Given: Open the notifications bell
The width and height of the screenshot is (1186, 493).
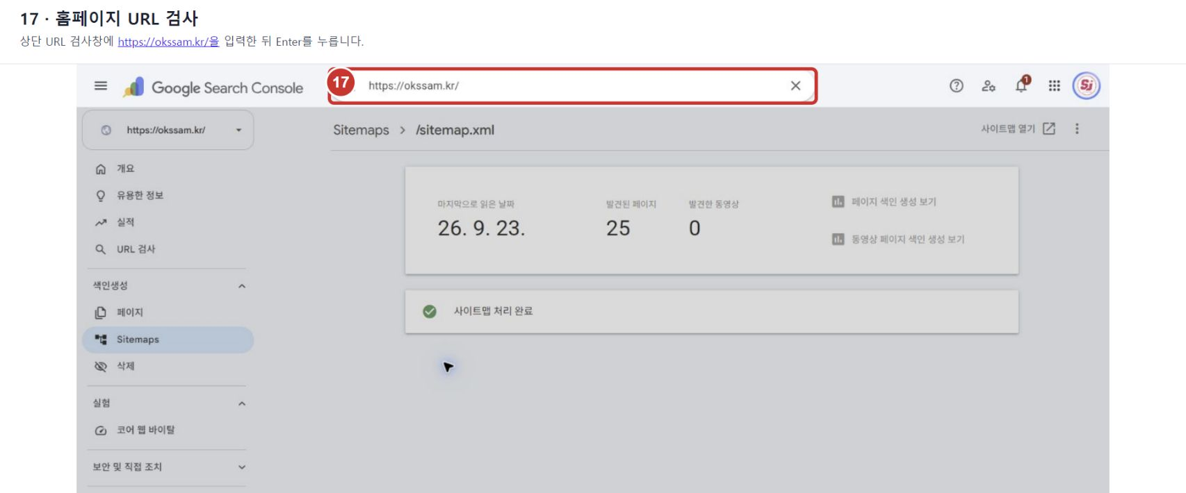Looking at the screenshot, I should click(x=1021, y=85).
